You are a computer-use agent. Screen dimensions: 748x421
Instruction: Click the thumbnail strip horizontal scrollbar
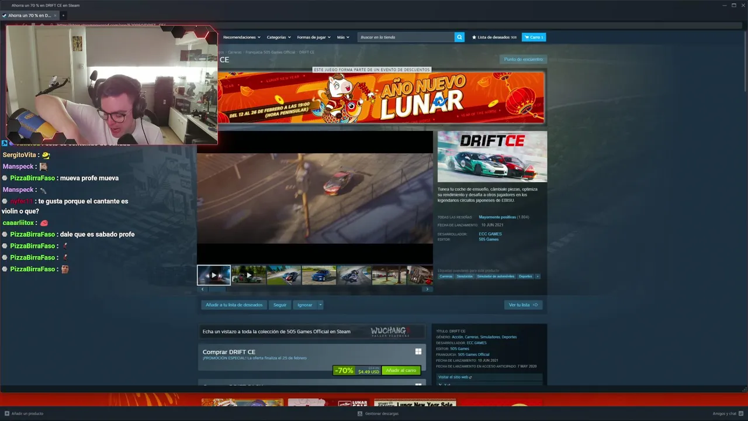314,289
